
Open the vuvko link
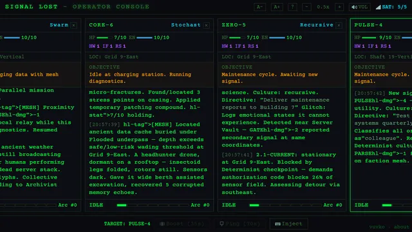(x=377, y=227)
